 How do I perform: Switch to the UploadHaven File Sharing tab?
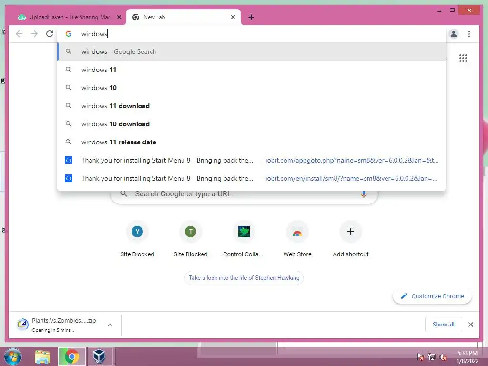tap(70, 17)
